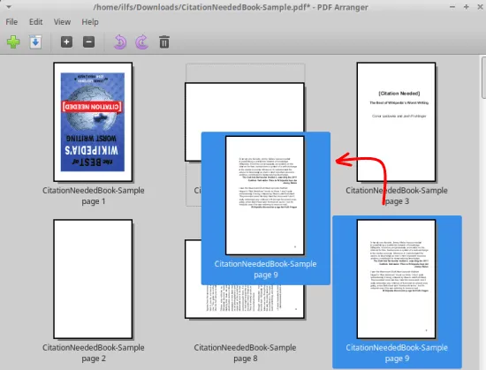Click the zoom in plus icon

point(66,42)
